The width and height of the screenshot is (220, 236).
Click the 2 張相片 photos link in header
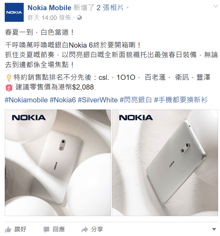[110, 8]
